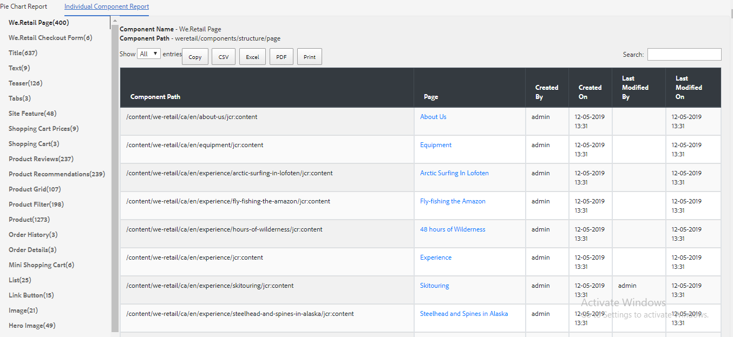Screen dimensions: 733x337
Task: Open the Steelhead and Spines in Alaska link
Action: coord(464,314)
